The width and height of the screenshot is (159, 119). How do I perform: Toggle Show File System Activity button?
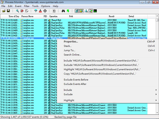coord(82,11)
